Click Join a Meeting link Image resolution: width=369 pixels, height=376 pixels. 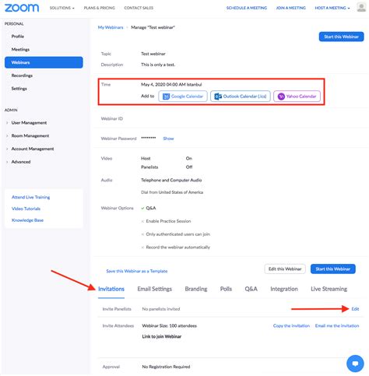click(290, 8)
